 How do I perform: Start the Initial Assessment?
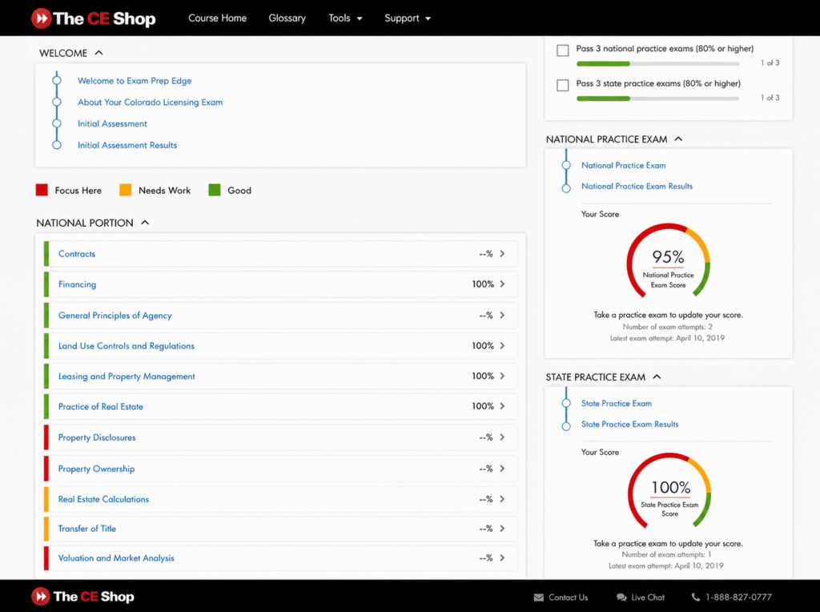coord(112,123)
